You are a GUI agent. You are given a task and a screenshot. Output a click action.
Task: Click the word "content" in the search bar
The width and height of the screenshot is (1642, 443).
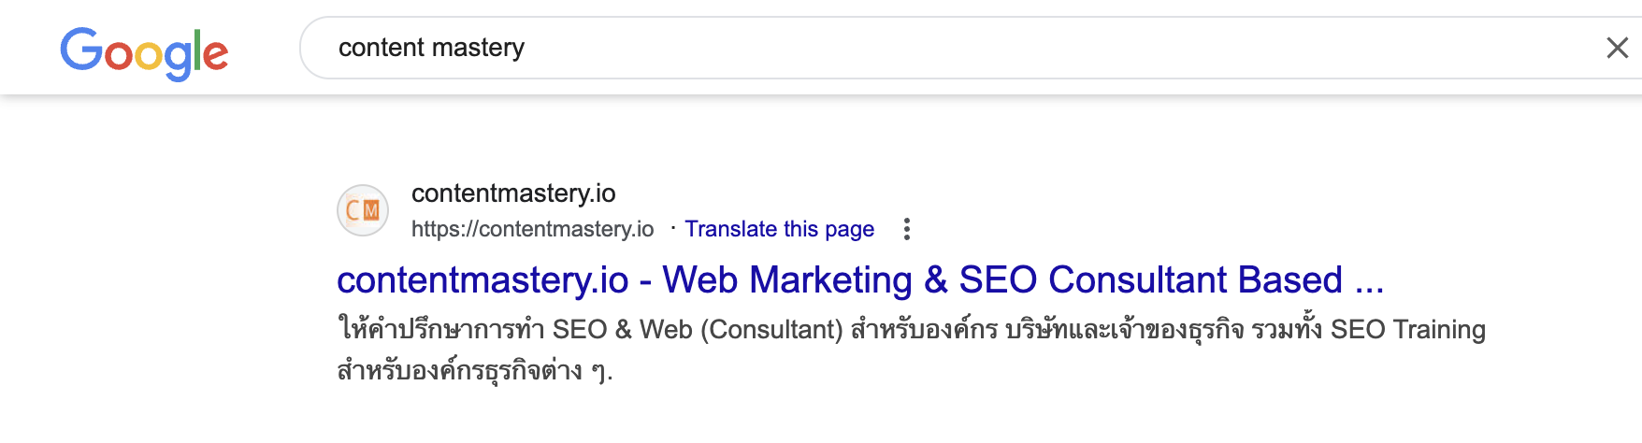click(382, 48)
